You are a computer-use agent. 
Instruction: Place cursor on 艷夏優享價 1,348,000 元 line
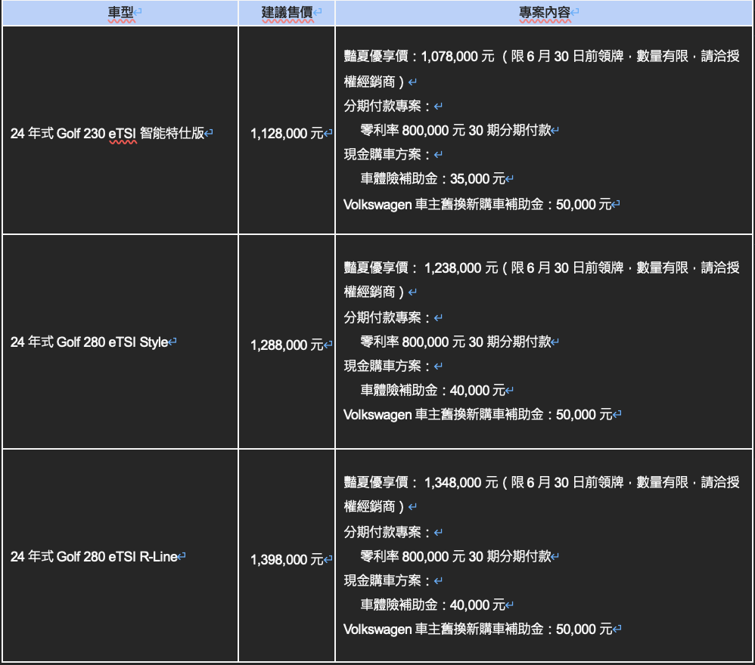click(x=454, y=482)
